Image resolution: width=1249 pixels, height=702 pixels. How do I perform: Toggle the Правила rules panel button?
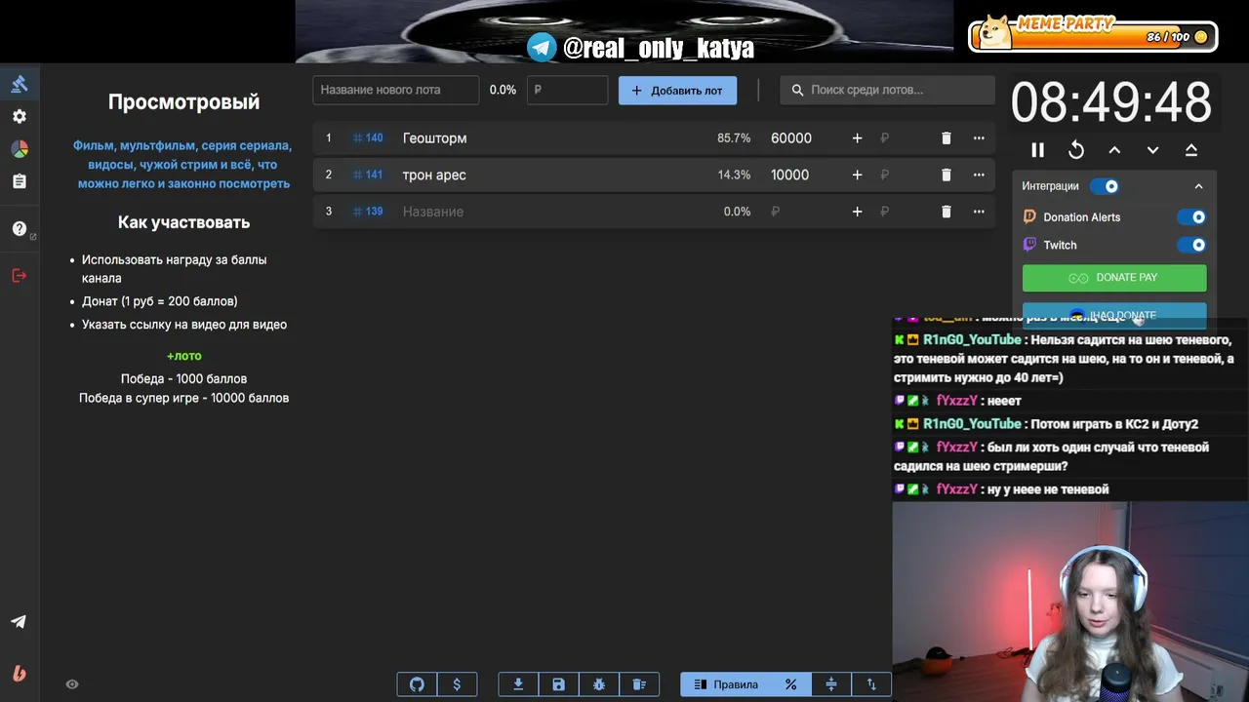point(726,684)
